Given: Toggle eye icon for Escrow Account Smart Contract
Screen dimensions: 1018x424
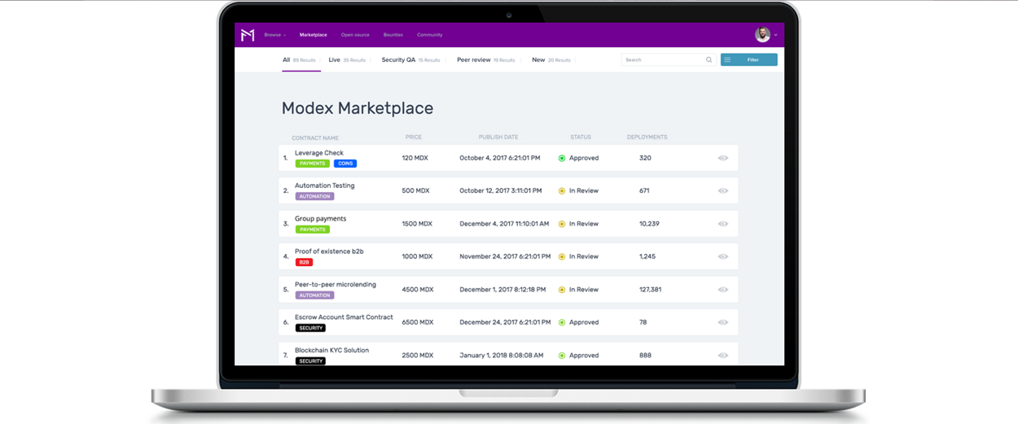Looking at the screenshot, I should (x=723, y=322).
